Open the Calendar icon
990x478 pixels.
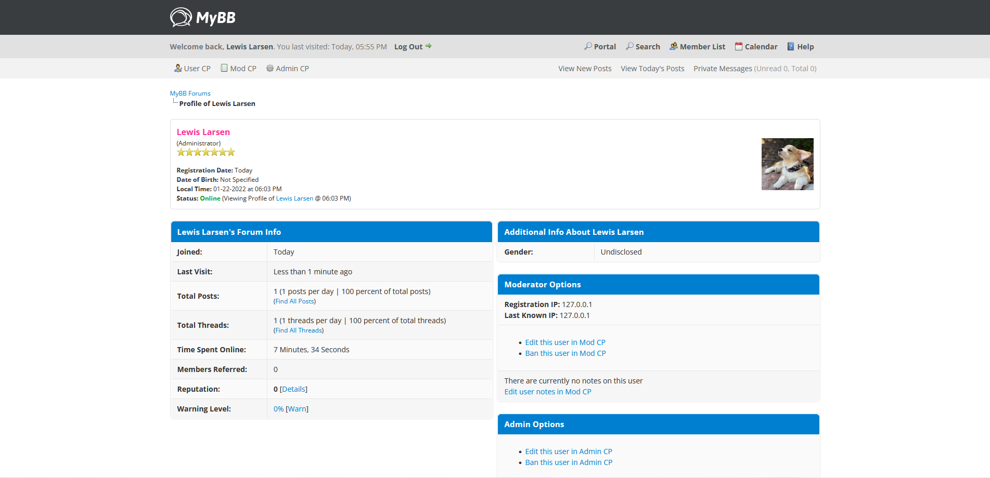click(738, 46)
